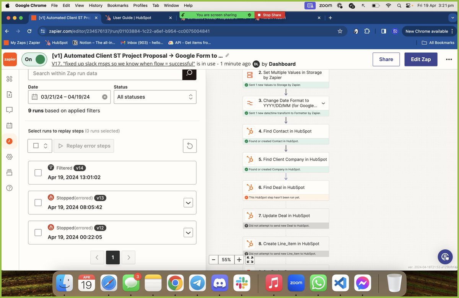This screenshot has height=298, width=459.
Task: Open the All Bookmarks folder
Action: coord(438,43)
